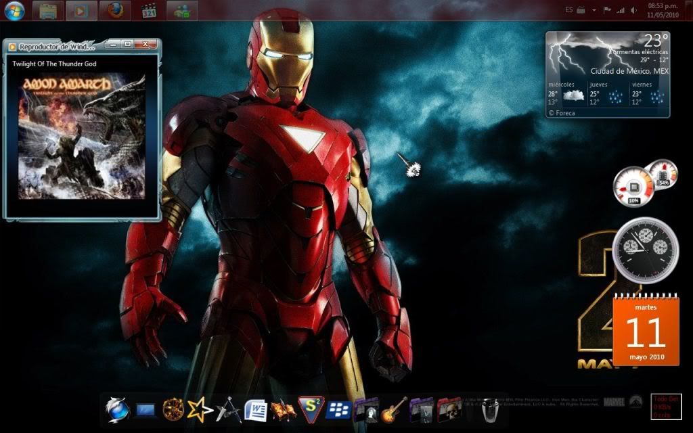
Task: Click the RAM gauge showing 54%
Action: 663,174
